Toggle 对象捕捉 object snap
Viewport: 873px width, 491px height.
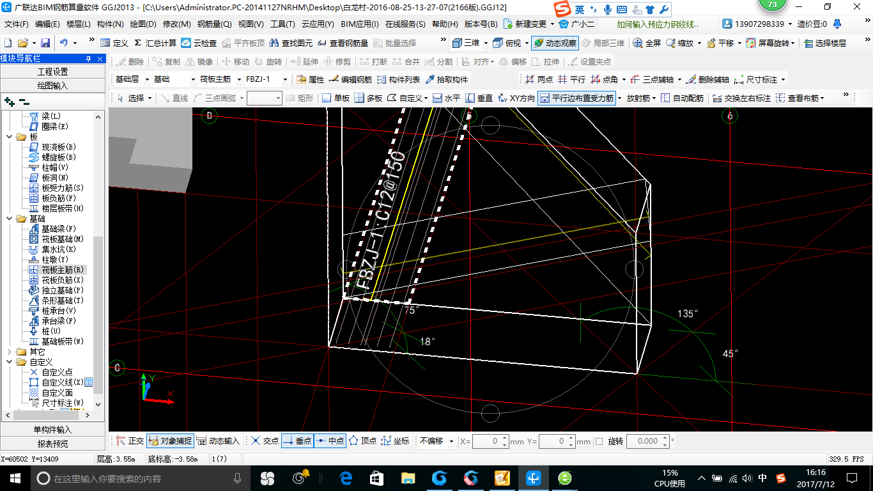tap(169, 440)
